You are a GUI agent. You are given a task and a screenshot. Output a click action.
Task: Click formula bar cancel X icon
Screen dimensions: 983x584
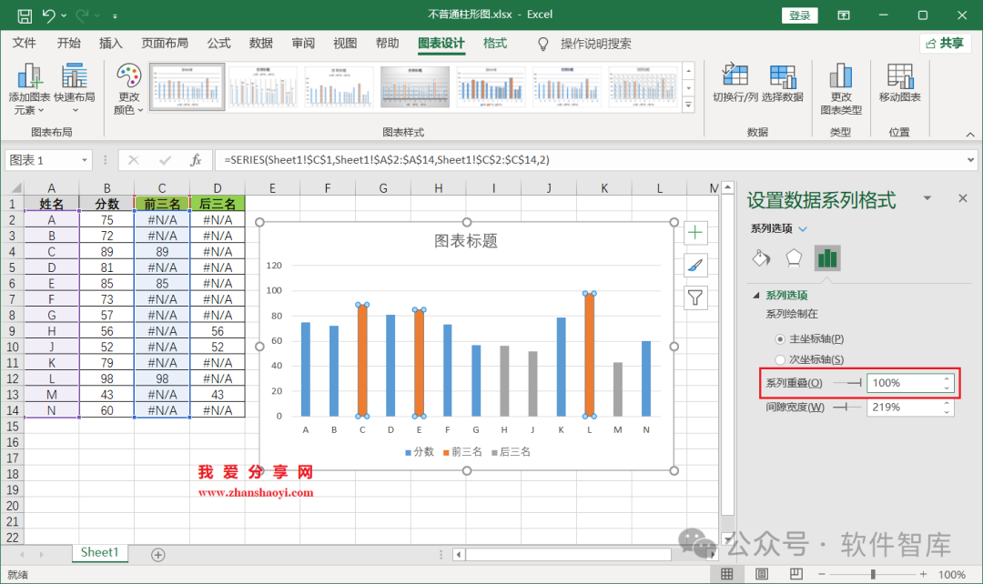(x=134, y=160)
